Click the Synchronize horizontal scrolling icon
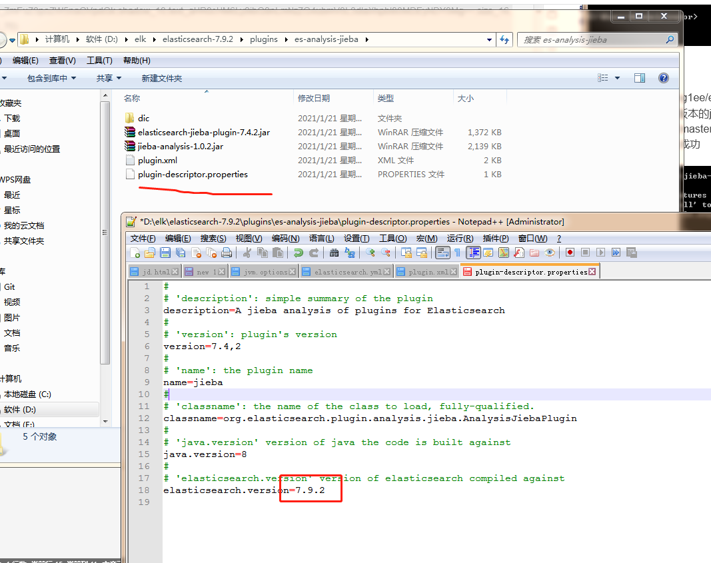The height and width of the screenshot is (563, 711). (x=422, y=253)
